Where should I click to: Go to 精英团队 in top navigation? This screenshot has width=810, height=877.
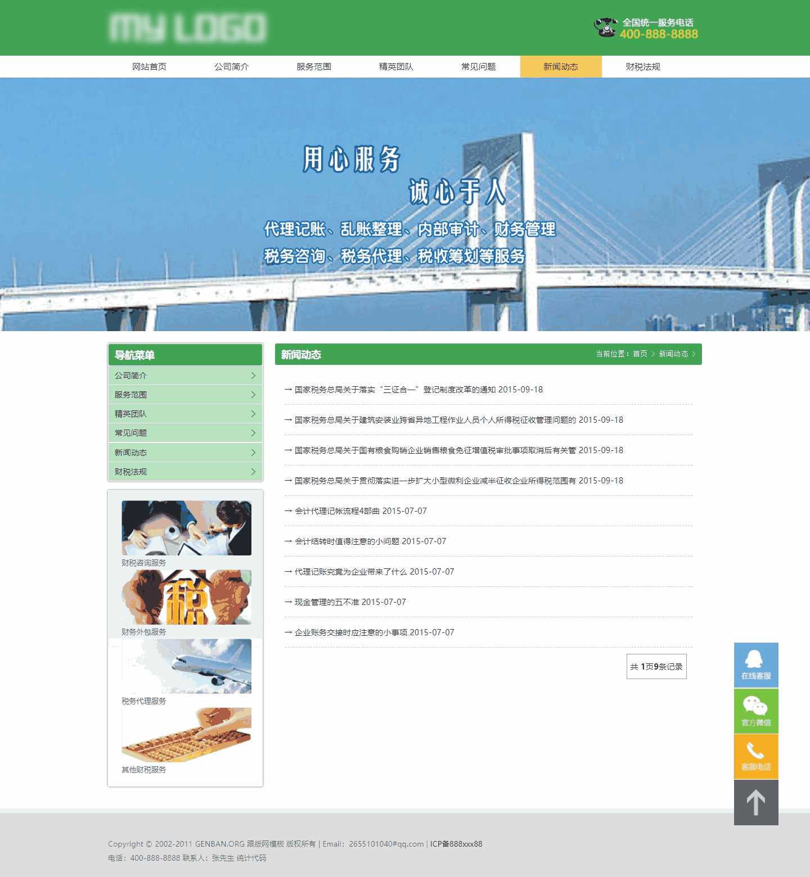point(396,66)
